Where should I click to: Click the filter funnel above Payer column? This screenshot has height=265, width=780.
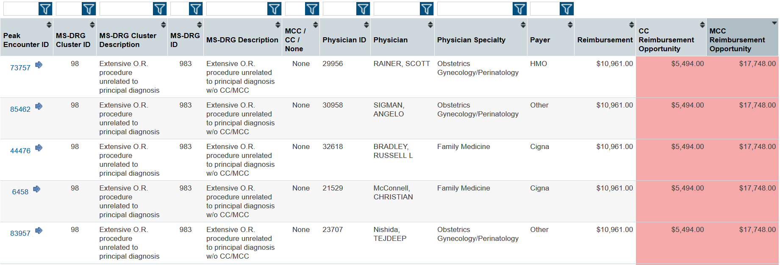coord(566,9)
